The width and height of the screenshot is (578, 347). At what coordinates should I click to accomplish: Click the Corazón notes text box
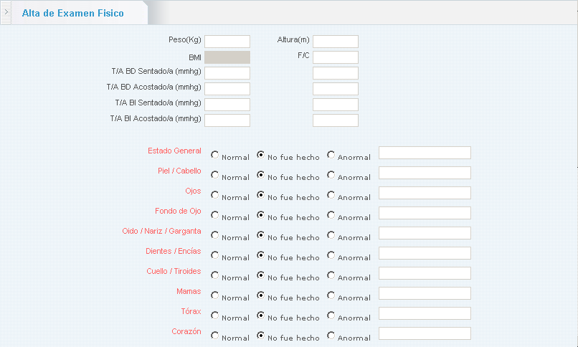click(425, 333)
